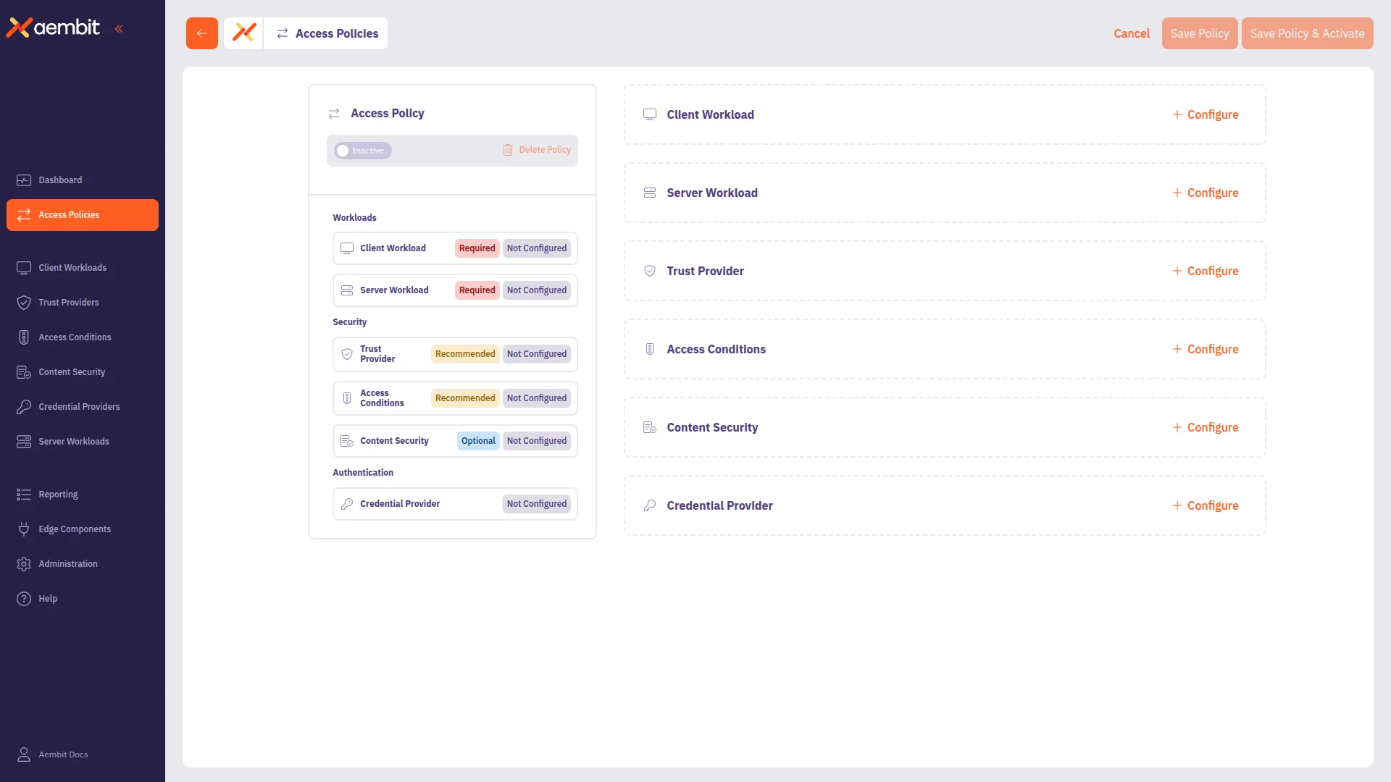
Task: Click the Save Policy button
Action: point(1200,33)
